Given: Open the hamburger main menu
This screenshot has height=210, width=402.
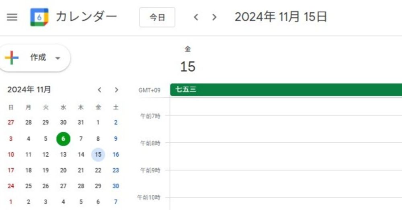Looking at the screenshot, I should (12, 17).
